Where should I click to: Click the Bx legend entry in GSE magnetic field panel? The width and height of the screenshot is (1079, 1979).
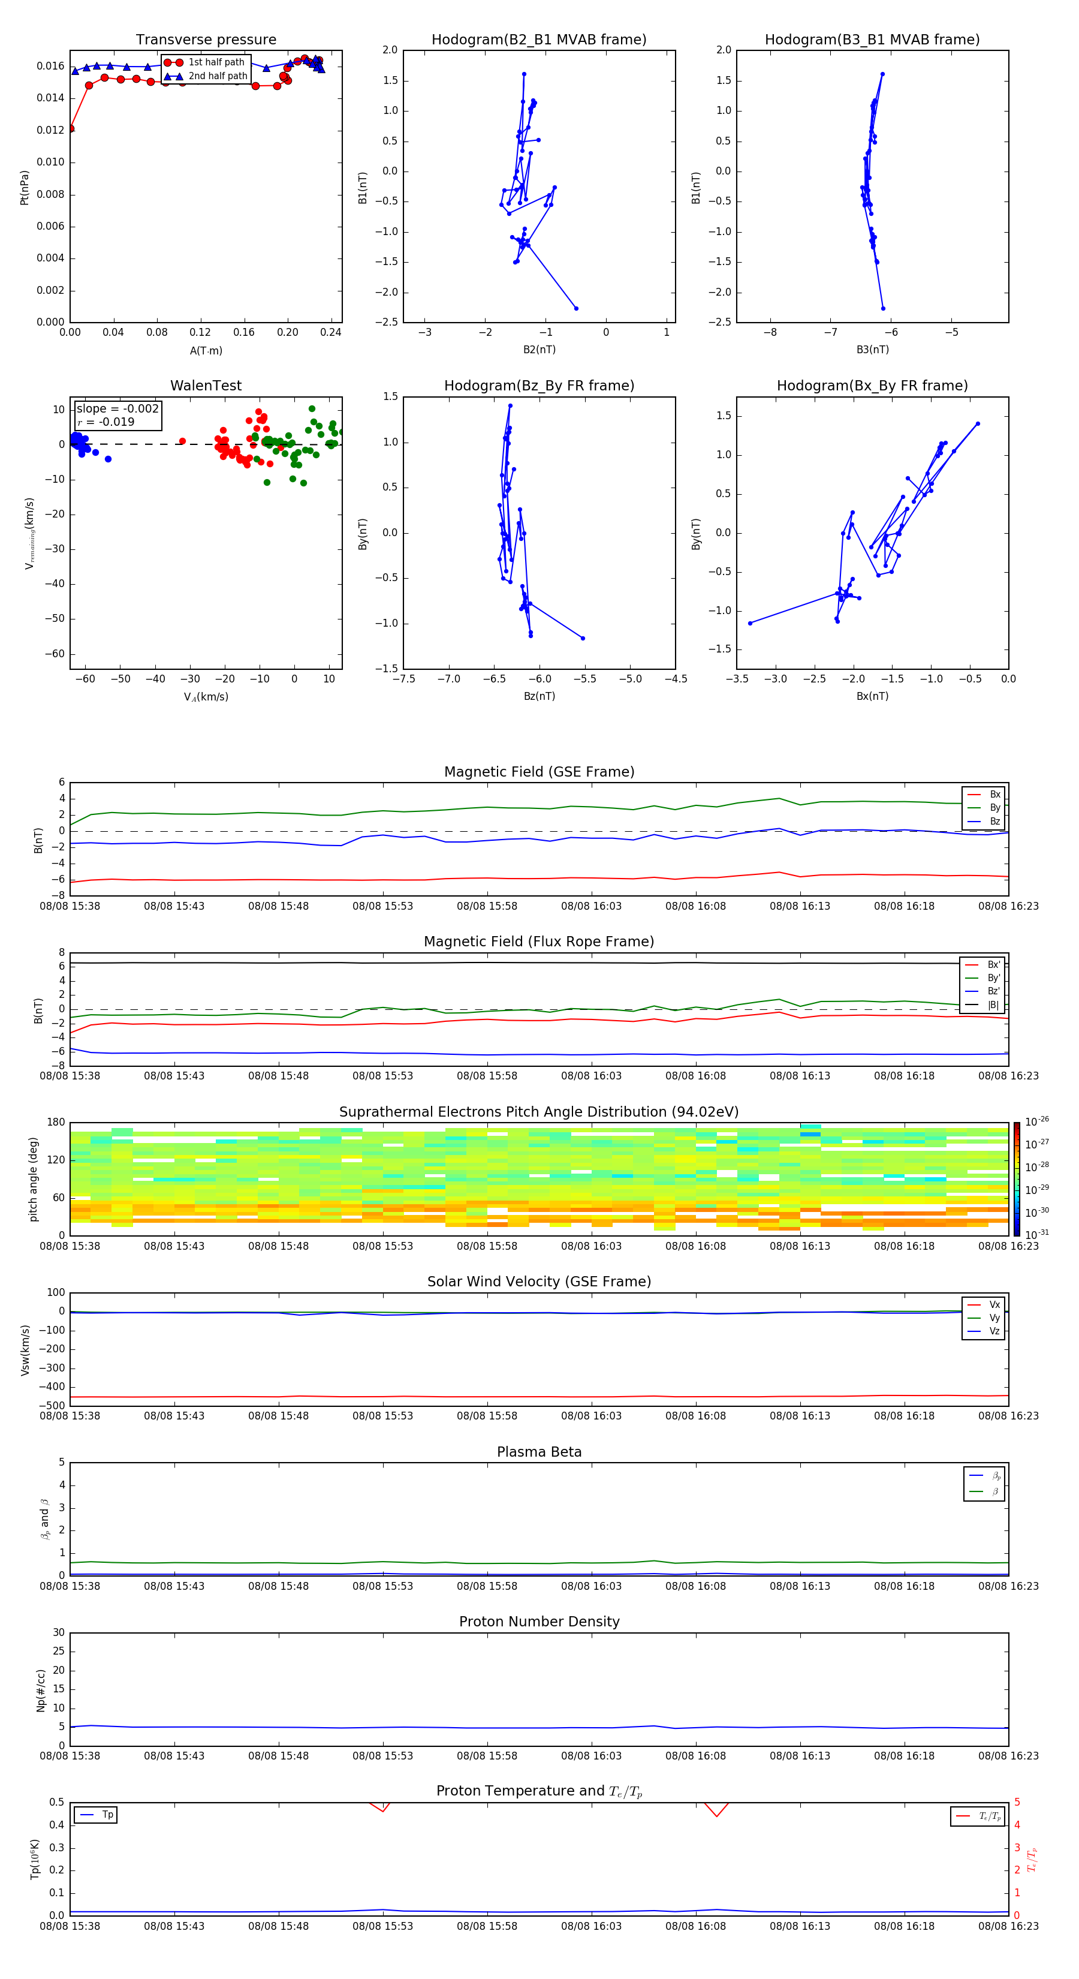(x=984, y=795)
